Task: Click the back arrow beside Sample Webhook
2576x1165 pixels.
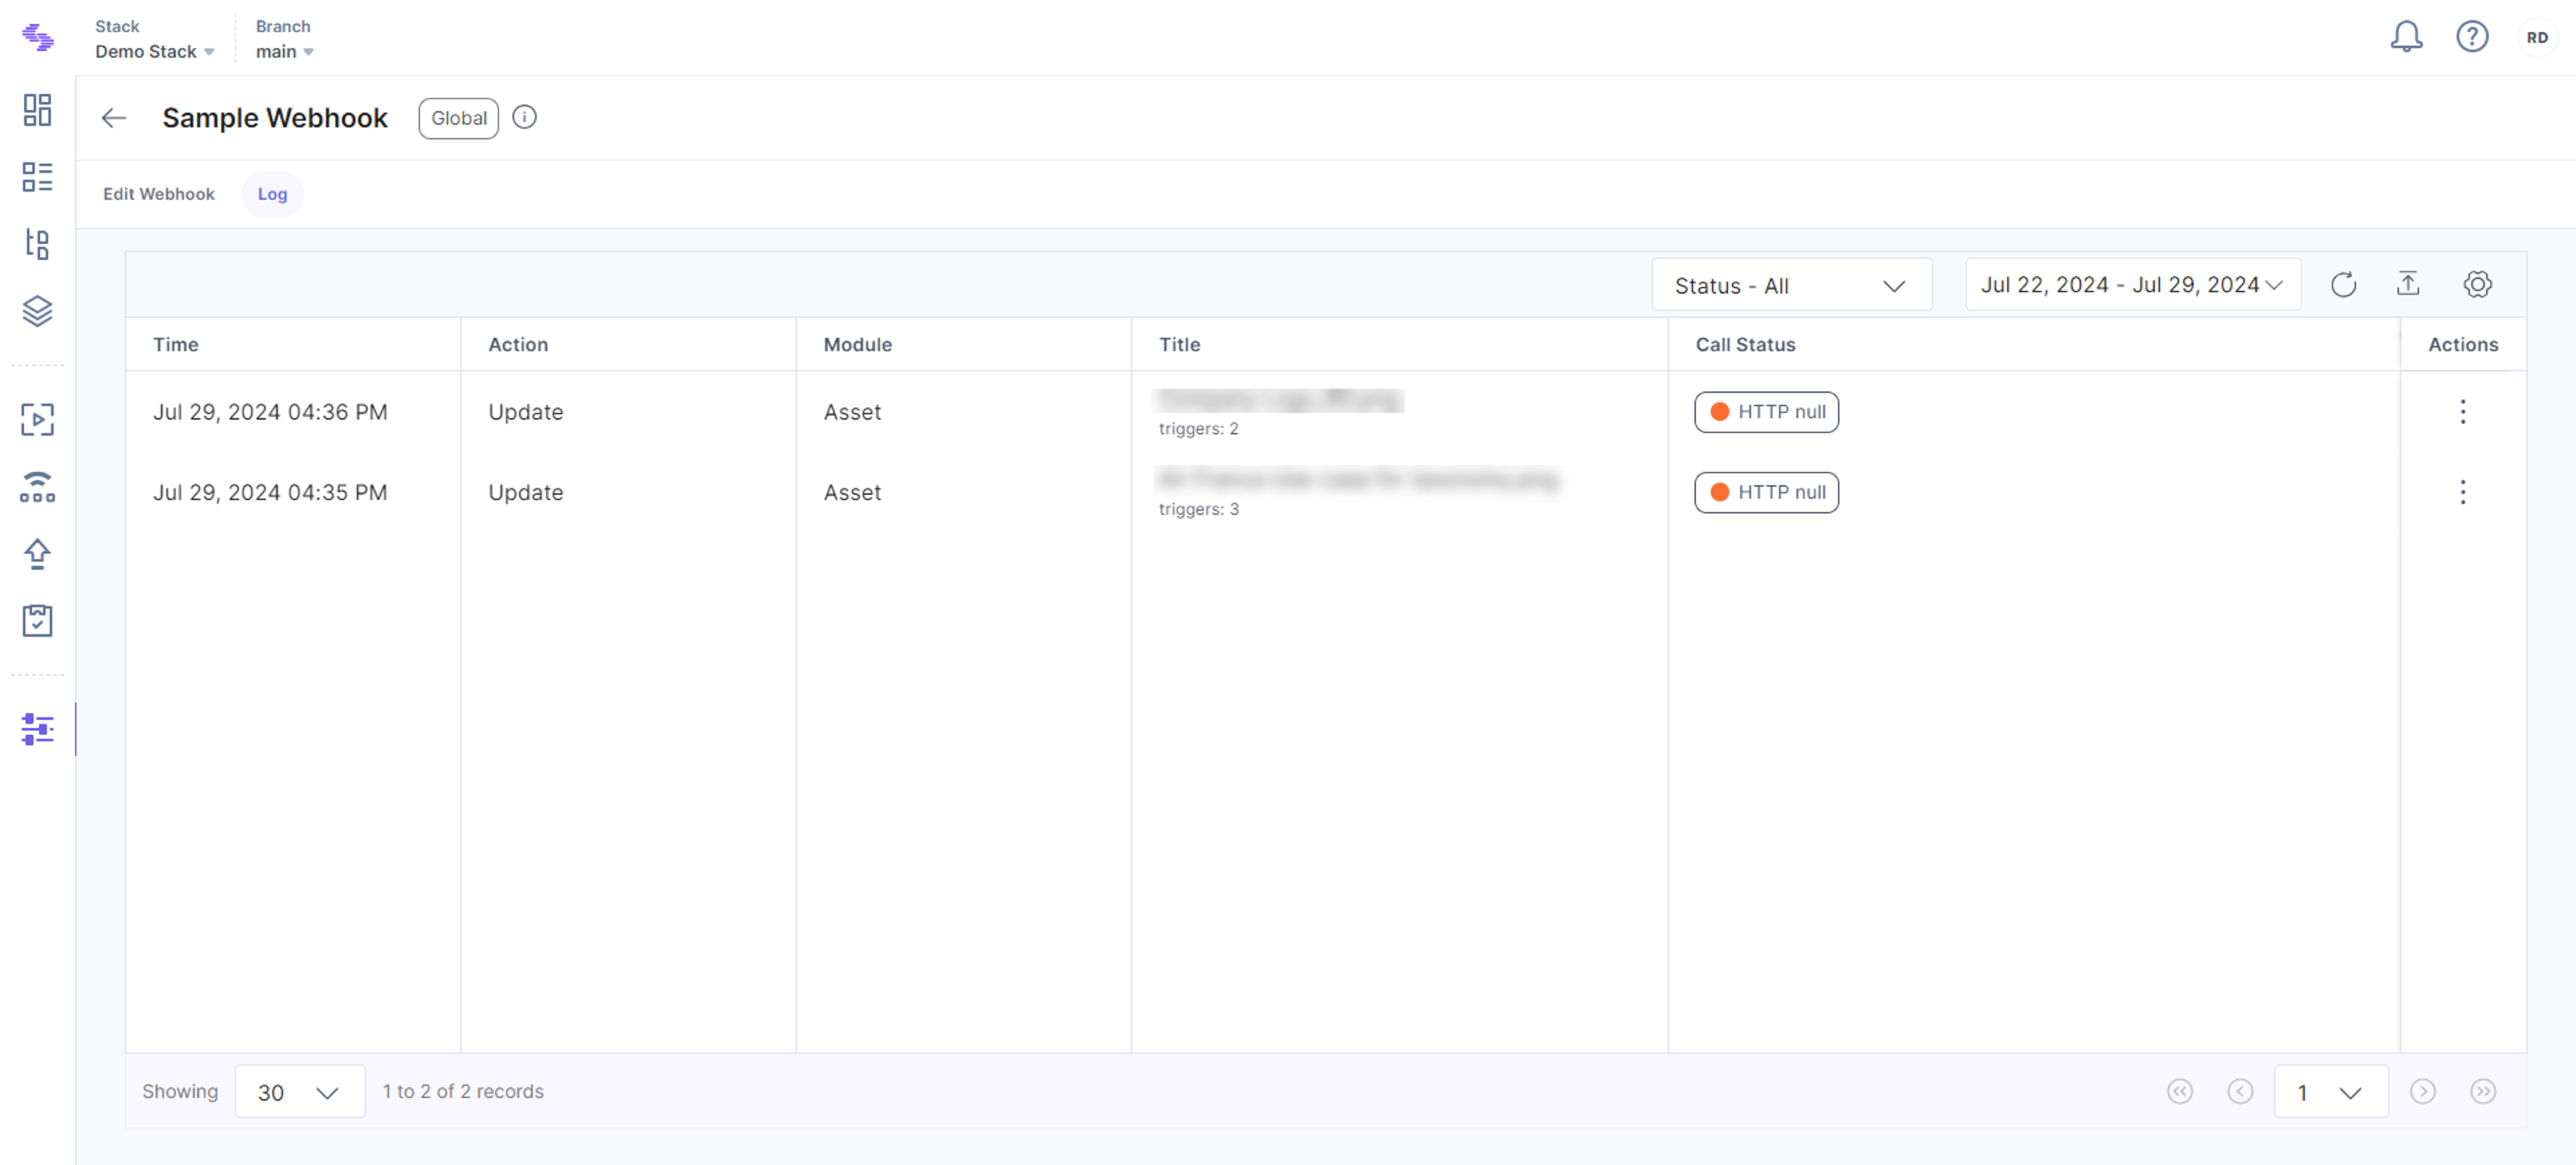Action: pos(114,118)
